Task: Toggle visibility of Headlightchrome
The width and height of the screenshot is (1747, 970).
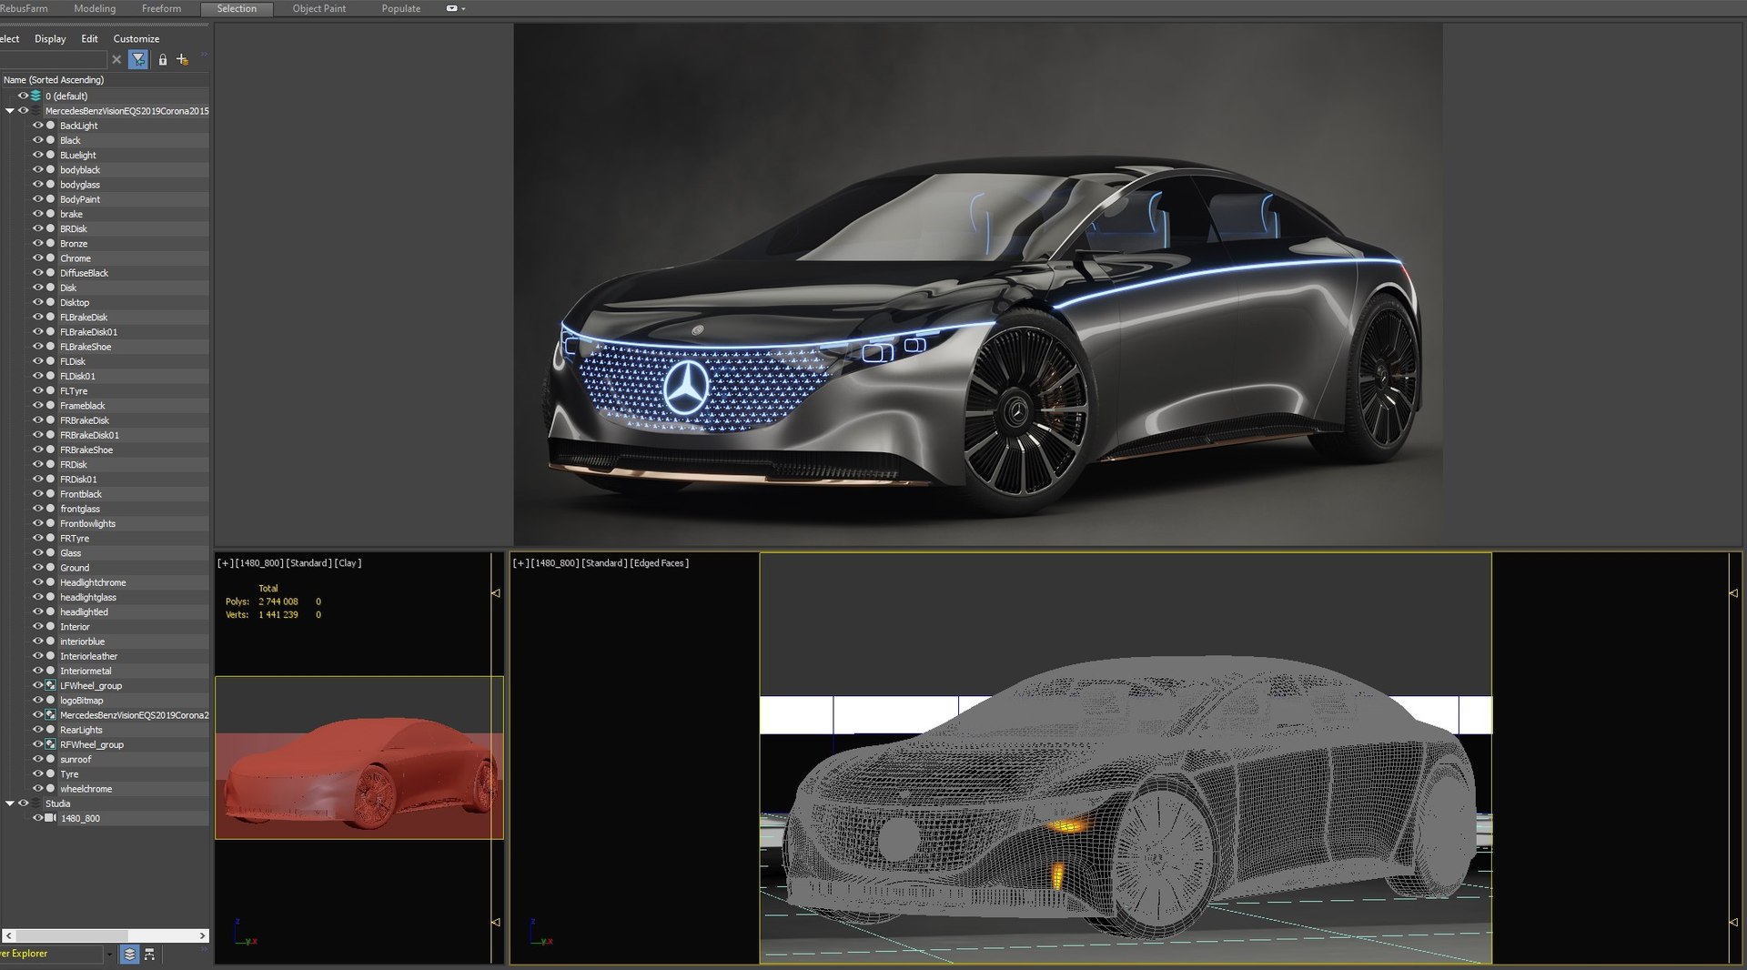Action: (x=38, y=582)
